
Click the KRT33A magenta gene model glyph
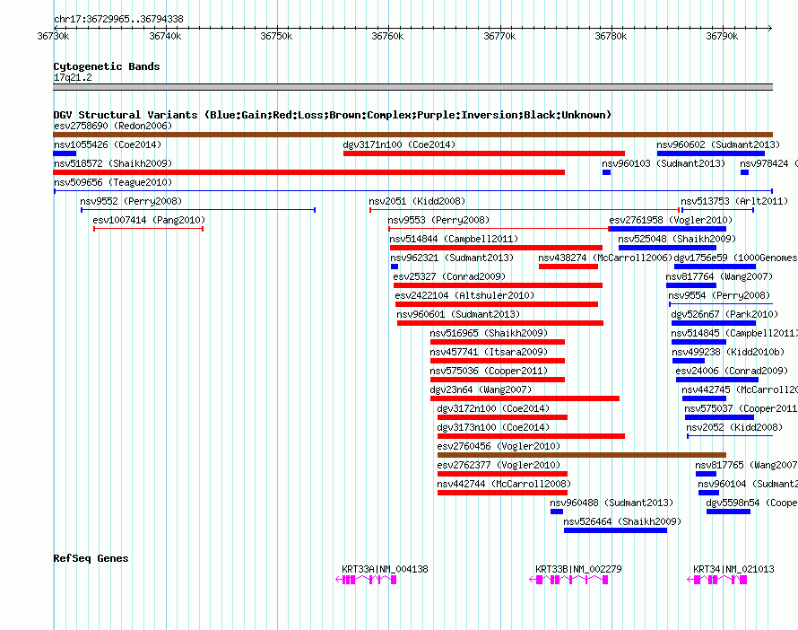(366, 580)
